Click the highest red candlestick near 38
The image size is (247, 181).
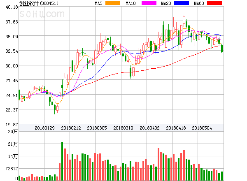point(184,20)
